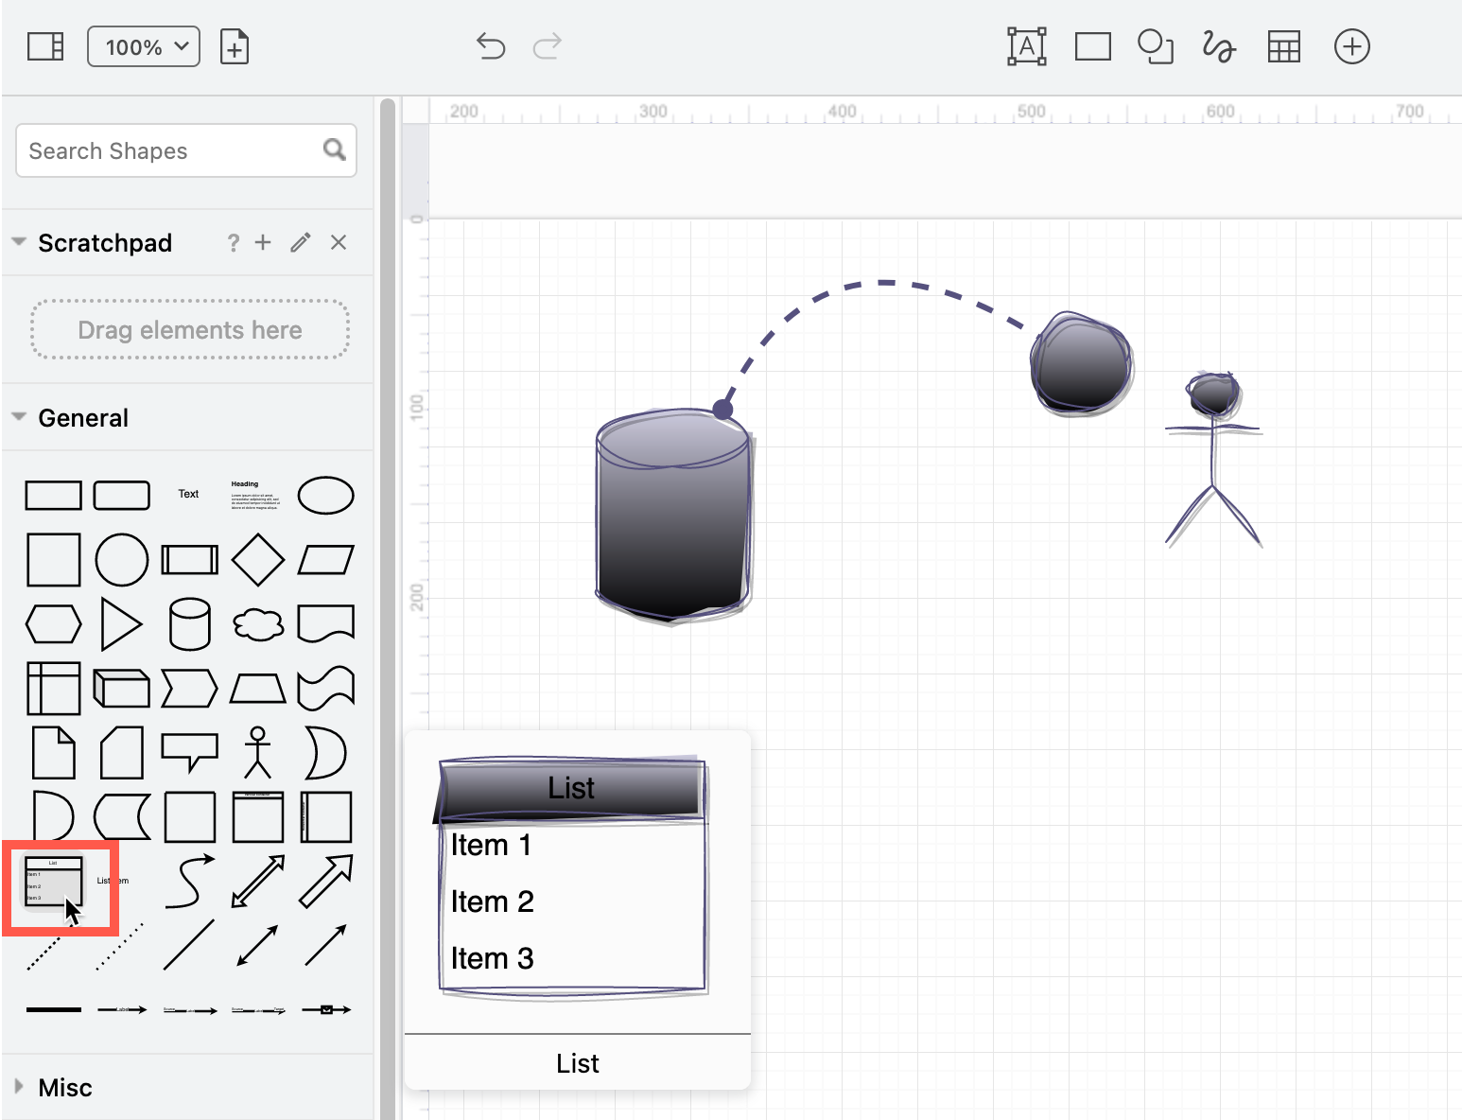Open the 100% zoom level dropdown
This screenshot has height=1120, width=1462.
pos(143,45)
